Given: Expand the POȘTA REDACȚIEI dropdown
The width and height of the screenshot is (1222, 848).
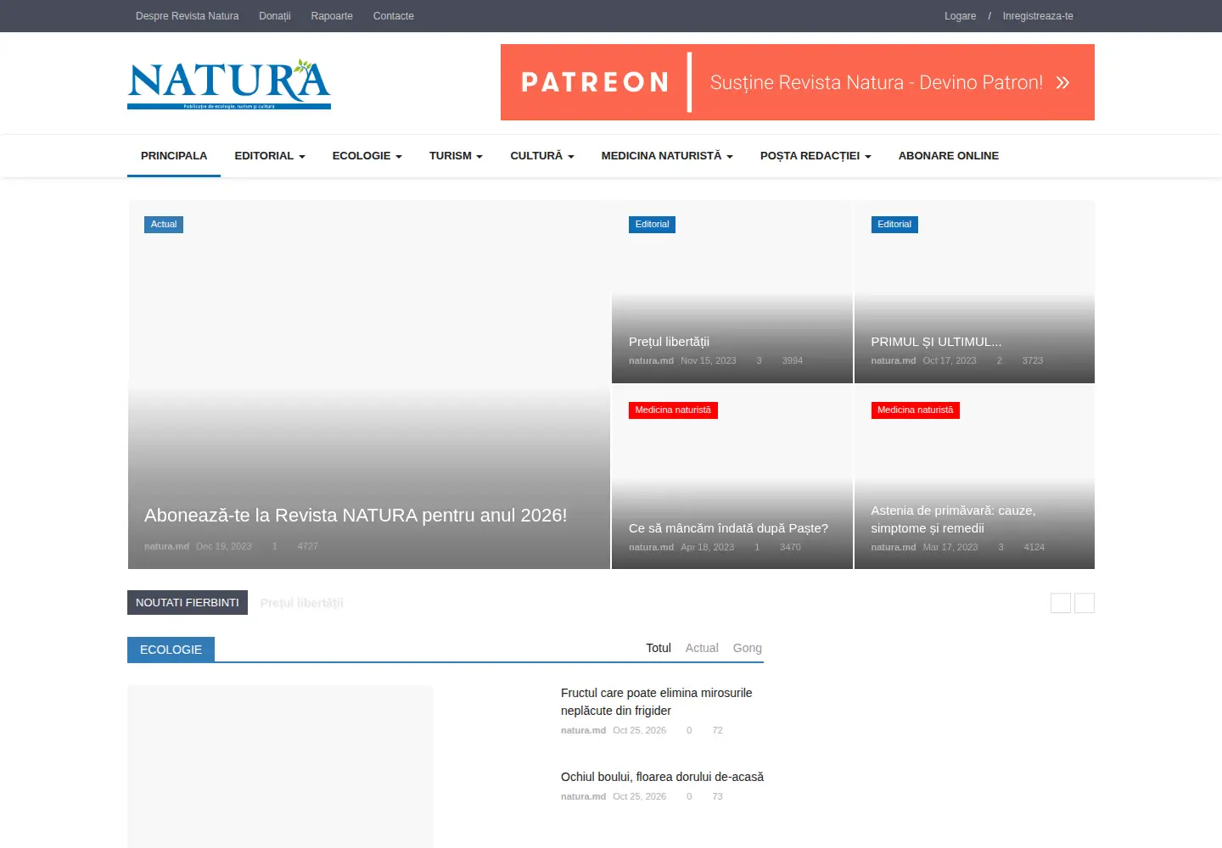Looking at the screenshot, I should (816, 156).
